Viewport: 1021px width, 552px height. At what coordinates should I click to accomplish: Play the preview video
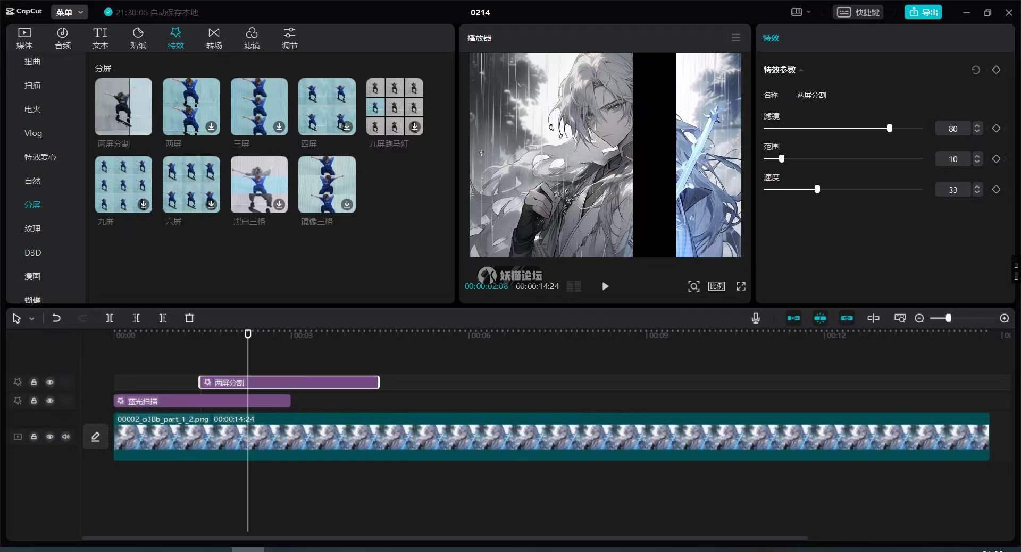click(x=605, y=286)
